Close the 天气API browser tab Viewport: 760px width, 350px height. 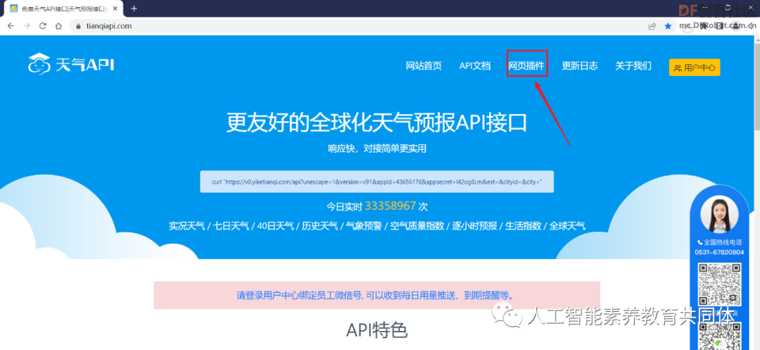pyautogui.click(x=115, y=8)
